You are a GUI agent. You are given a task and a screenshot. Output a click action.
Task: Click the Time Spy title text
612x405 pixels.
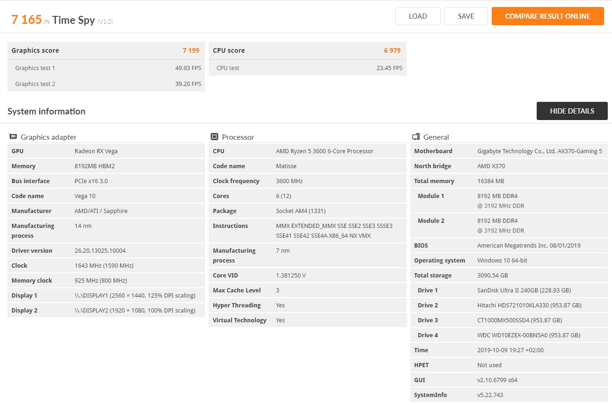pyautogui.click(x=73, y=20)
